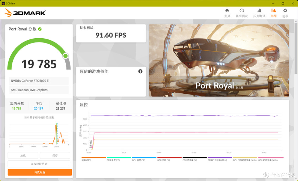The height and width of the screenshot is (181, 298).
Task: Click the best score 23 279
Action: point(60,109)
